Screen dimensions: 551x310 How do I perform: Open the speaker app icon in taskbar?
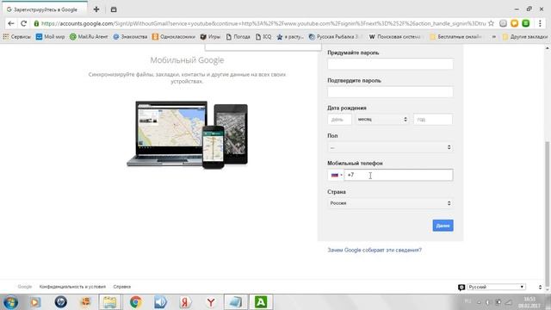point(161,302)
